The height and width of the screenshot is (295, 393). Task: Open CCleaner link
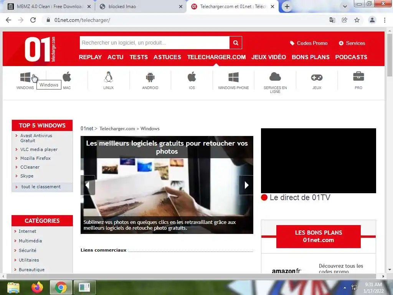click(x=30, y=167)
